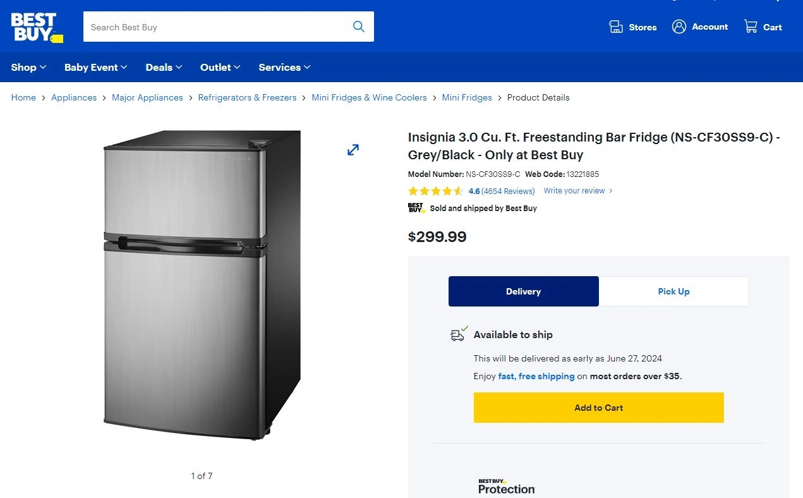This screenshot has height=498, width=803.
Task: Open the Outlet menu
Action: 220,67
